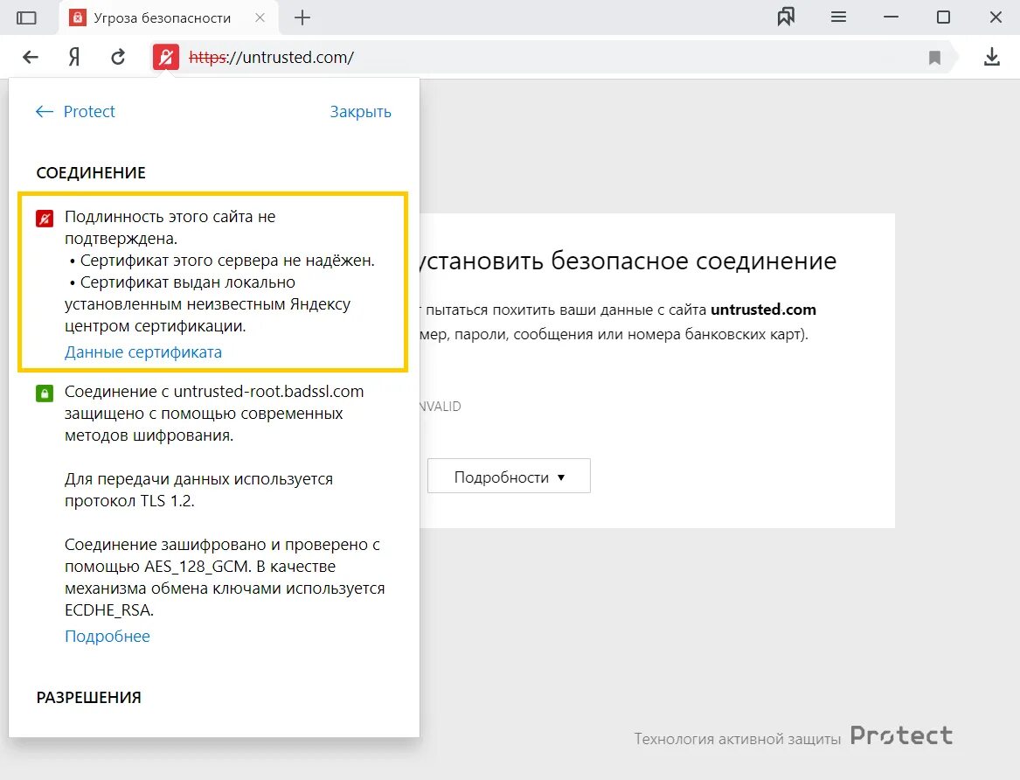Viewport: 1020px width, 780px height.
Task: Click the Protect technology logo
Action: (x=902, y=735)
